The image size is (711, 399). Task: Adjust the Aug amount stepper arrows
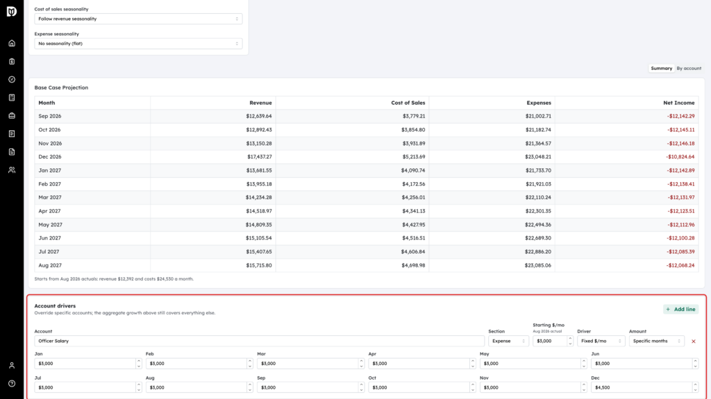(x=250, y=388)
